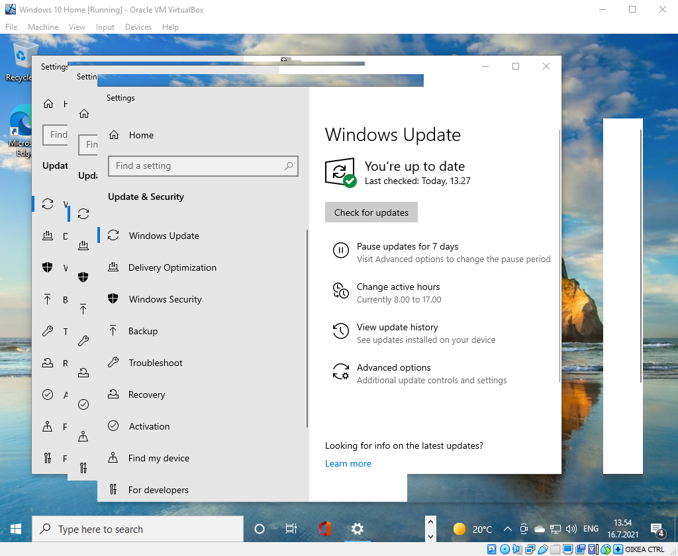Click VirtualBox keyboard capture indicator near OIKEA CTRL
The height and width of the screenshot is (556, 678).
(618, 549)
